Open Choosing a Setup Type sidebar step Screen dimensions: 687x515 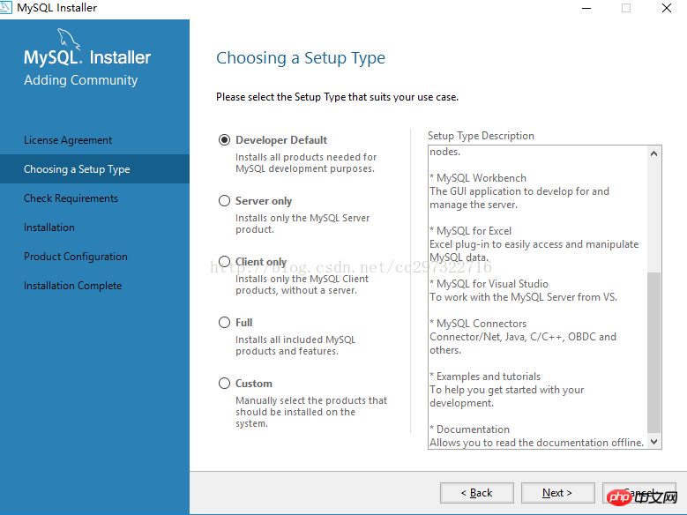pos(94,168)
